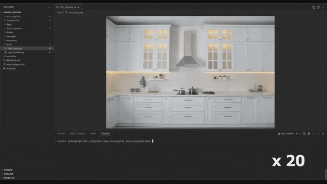Open Explorer's more actions ellipsis

[50, 7]
